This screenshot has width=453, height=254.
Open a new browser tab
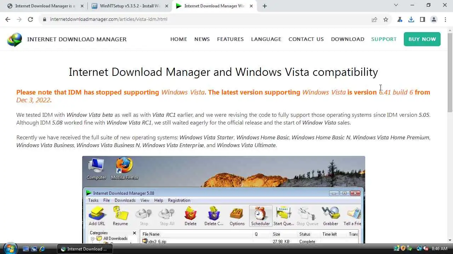tap(265, 6)
